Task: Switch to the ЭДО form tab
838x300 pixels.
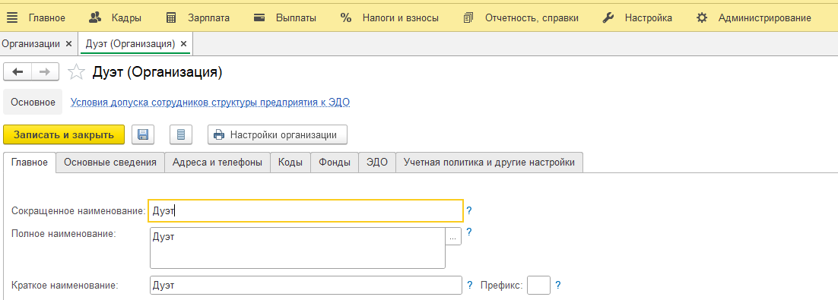Action: click(376, 163)
